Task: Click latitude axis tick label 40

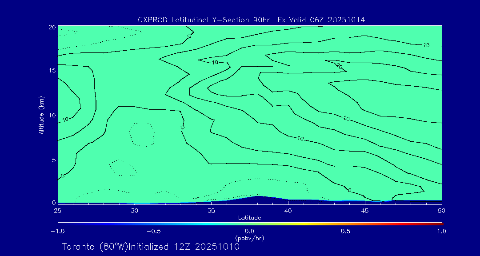Action: (x=288, y=211)
